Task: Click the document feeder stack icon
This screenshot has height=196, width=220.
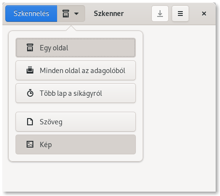Action: pos(30,70)
